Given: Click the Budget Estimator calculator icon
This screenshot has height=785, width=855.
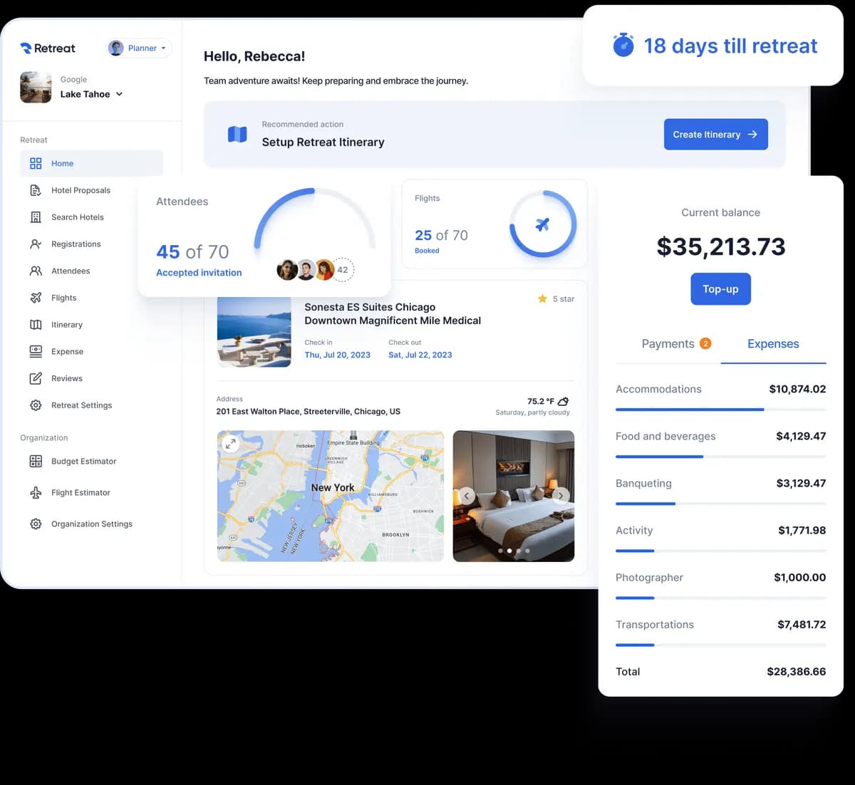Looking at the screenshot, I should (x=36, y=461).
